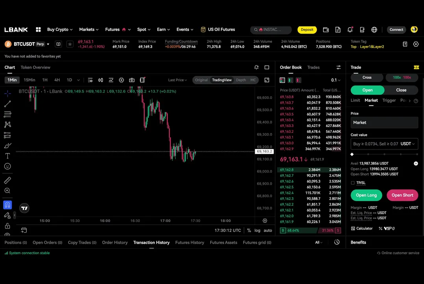Click the fullscreen chart expand icon
The width and height of the screenshot is (424, 284).
coord(267,80)
